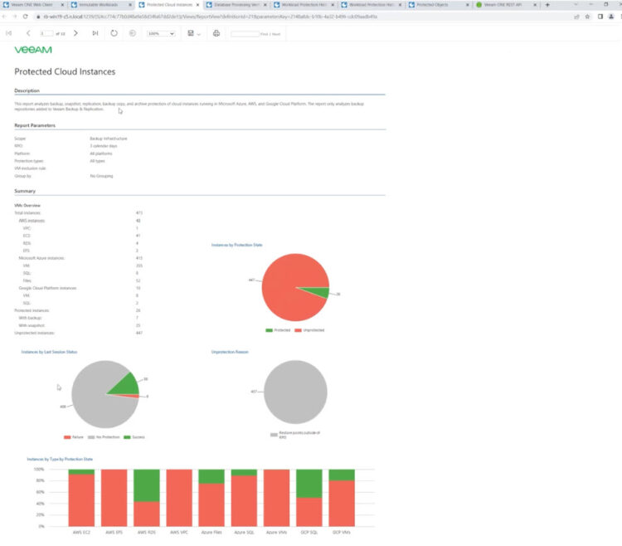Viewport: 622px width, 546px height.
Task: Refresh the report with the circular arrow
Action: [114, 33]
